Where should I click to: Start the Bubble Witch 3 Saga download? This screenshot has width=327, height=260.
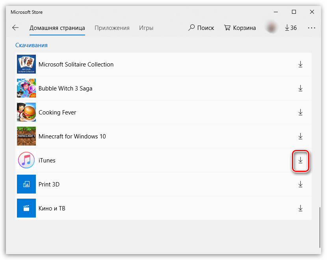pos(301,88)
